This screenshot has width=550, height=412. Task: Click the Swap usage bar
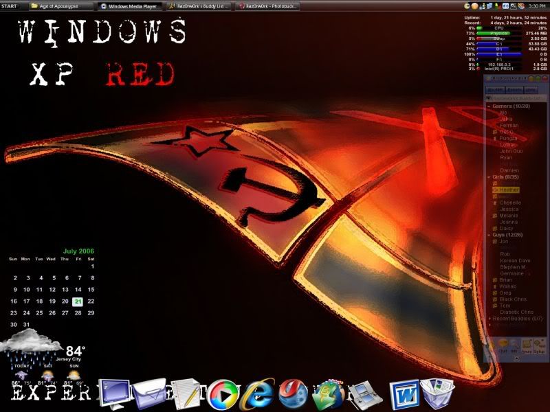(499, 38)
